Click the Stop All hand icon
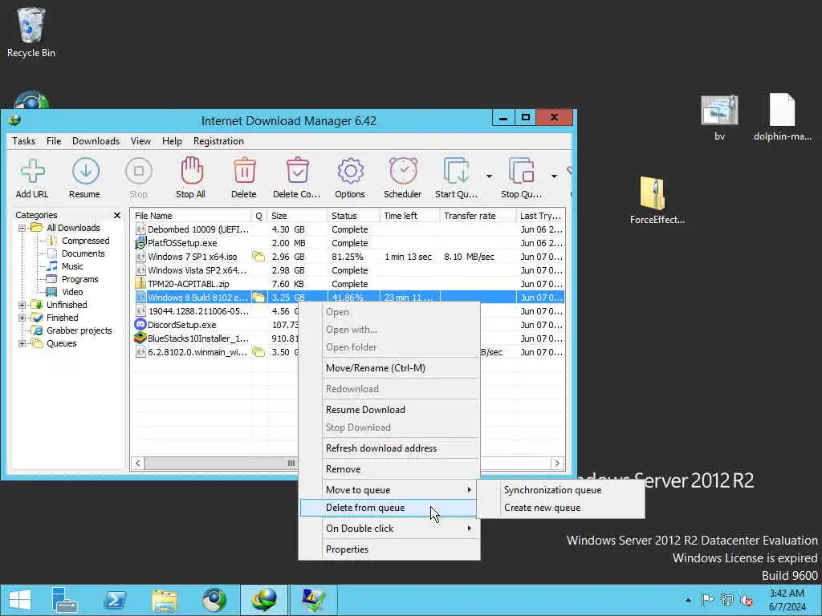822x616 pixels. (191, 178)
